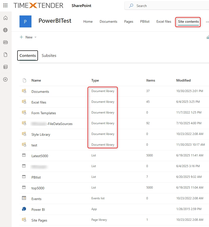The width and height of the screenshot is (209, 227).
Task: Click the FileDataSources library icon
Action: [24, 123]
